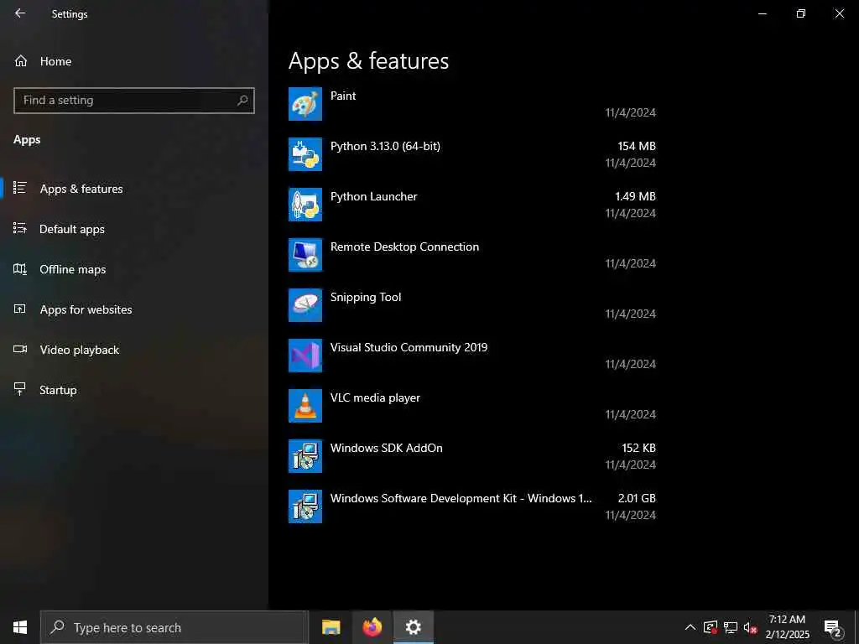Open the Windows Start menu

pos(20,627)
